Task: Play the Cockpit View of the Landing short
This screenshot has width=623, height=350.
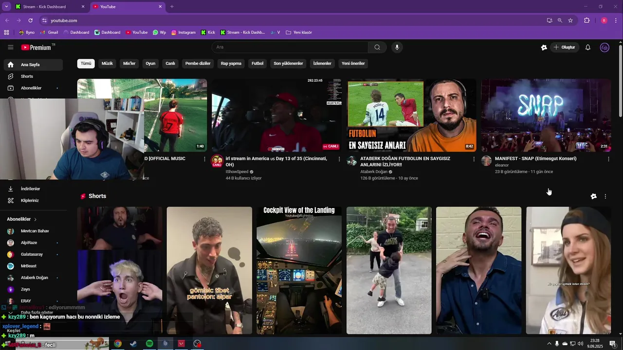Action: coord(299,270)
